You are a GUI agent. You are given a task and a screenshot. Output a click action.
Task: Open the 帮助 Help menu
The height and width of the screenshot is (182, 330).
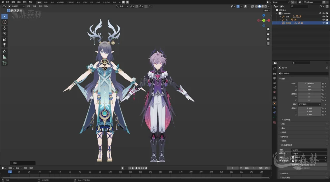pos(31,2)
